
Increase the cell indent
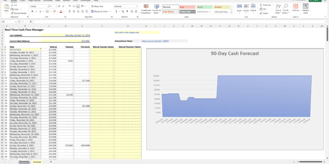point(87,11)
